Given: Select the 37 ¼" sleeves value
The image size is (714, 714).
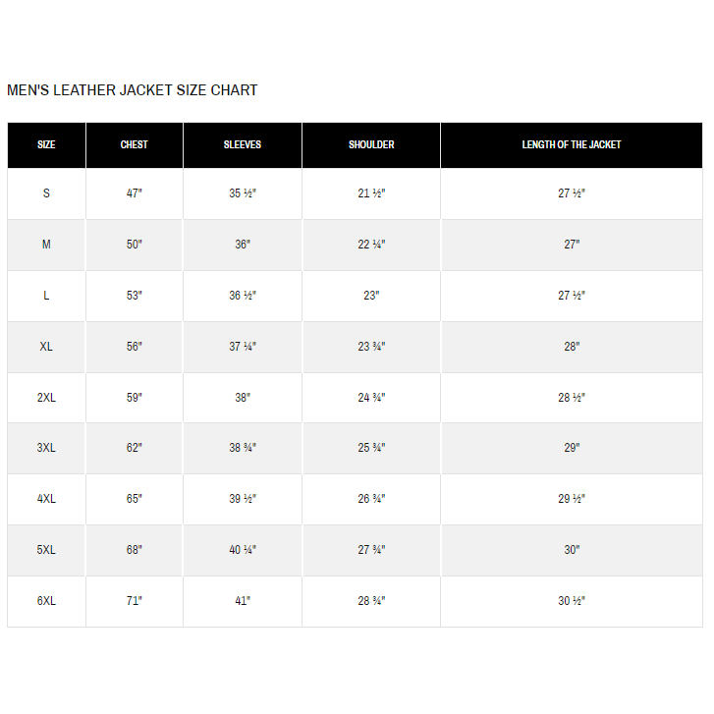Looking at the screenshot, I should point(243,347).
